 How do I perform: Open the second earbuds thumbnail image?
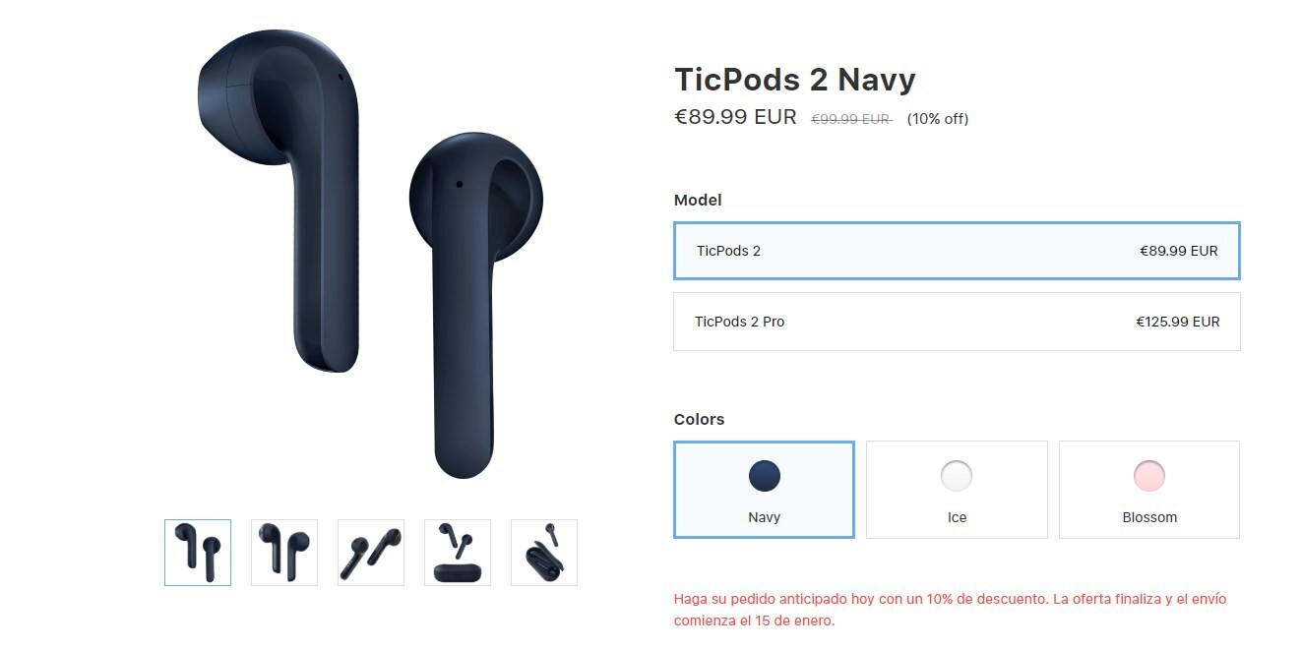[x=284, y=553]
